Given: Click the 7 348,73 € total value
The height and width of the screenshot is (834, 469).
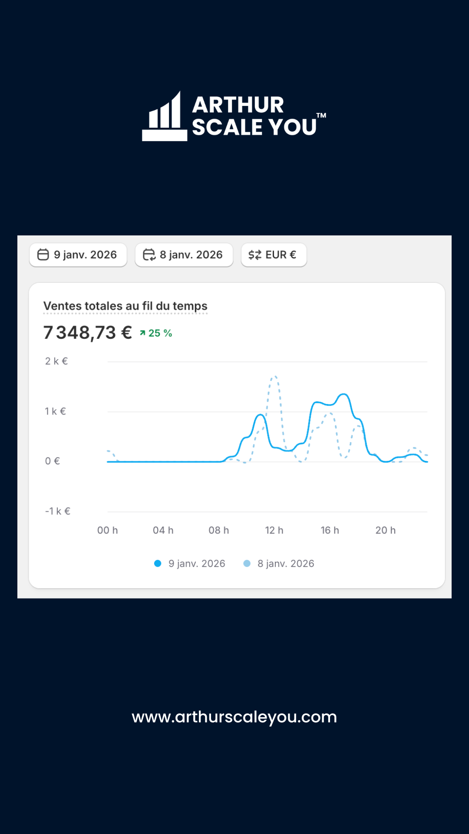Looking at the screenshot, I should 88,333.
